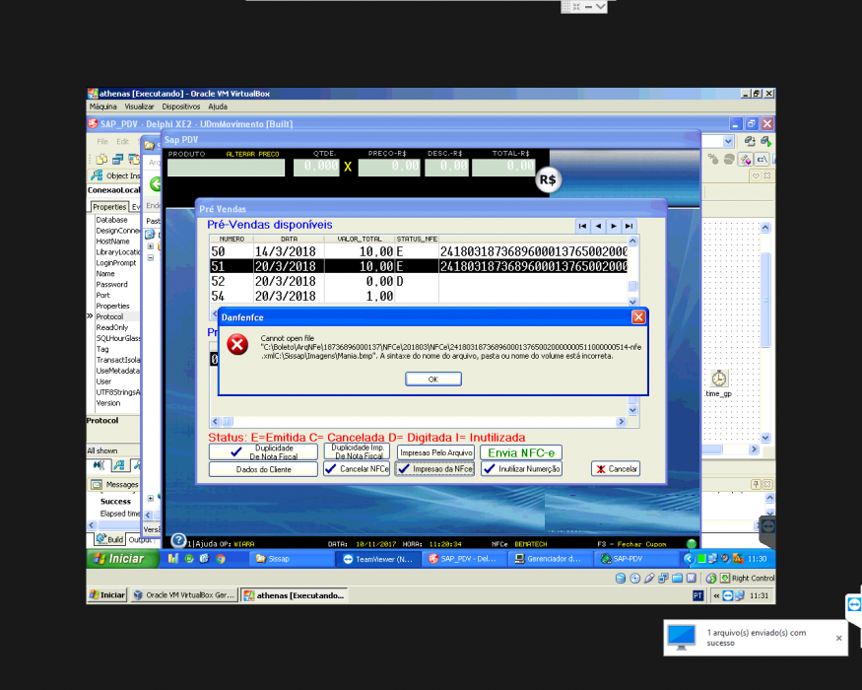Open File menu in Delphi XE2
The image size is (862, 690).
coord(102,141)
